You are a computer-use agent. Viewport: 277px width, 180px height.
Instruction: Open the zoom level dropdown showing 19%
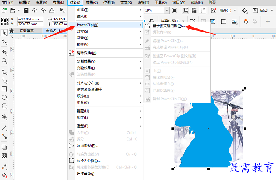(x=167, y=10)
